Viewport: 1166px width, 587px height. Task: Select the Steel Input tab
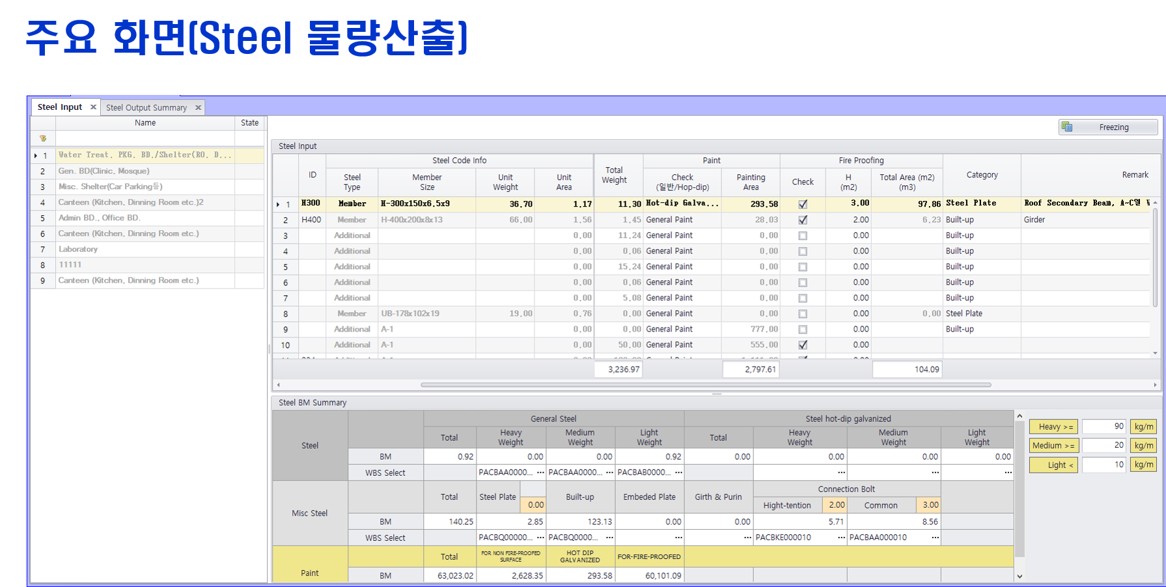(60, 107)
